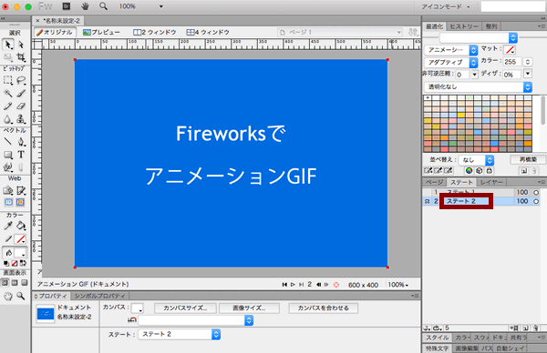Click the カラー 255 colors input field
The image size is (547, 353).
coord(512,62)
